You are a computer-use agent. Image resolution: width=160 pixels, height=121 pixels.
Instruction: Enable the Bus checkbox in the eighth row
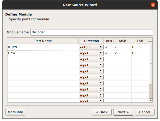pyautogui.click(x=106, y=89)
